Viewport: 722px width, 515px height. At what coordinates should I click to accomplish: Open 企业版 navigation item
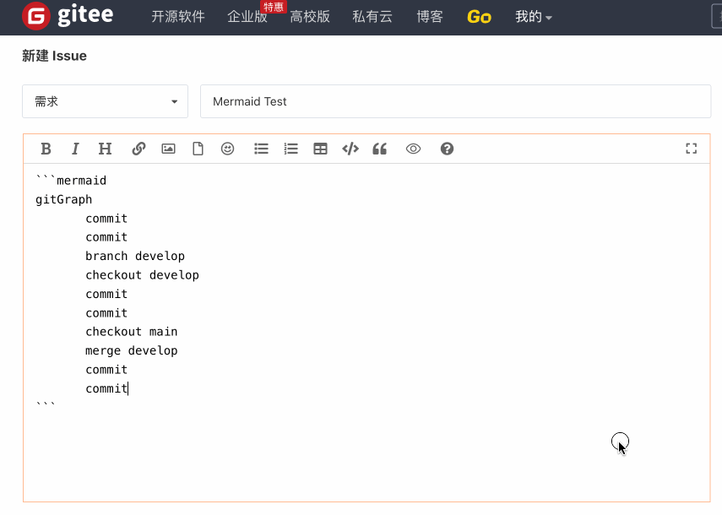pyautogui.click(x=247, y=17)
